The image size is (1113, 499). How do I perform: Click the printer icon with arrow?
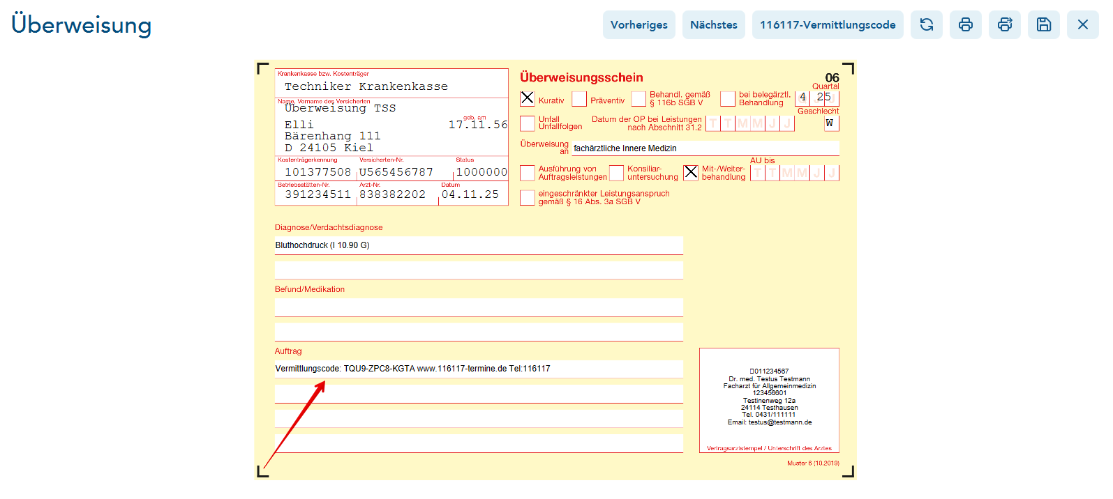click(1004, 25)
